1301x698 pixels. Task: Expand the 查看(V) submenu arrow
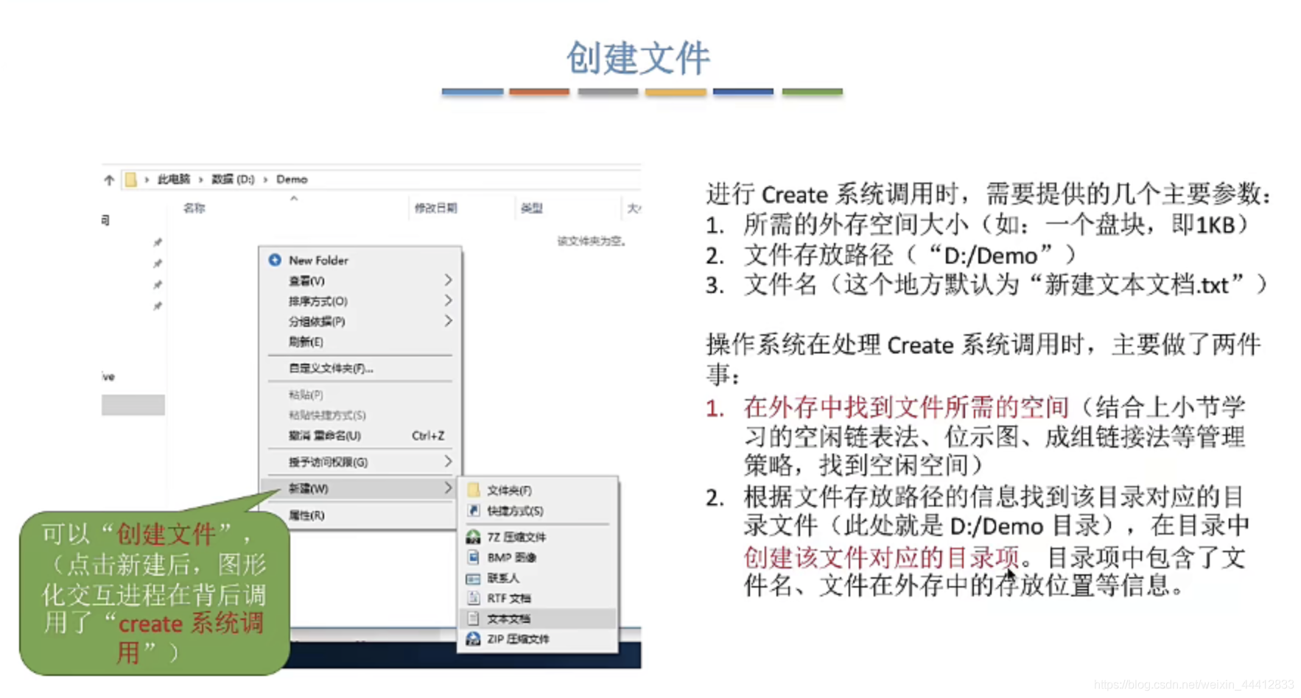click(448, 281)
